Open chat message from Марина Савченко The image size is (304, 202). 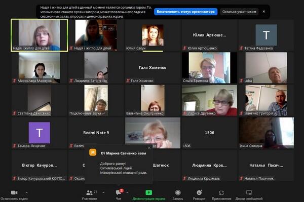(119, 164)
